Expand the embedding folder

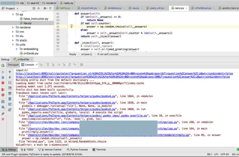pos(17,49)
